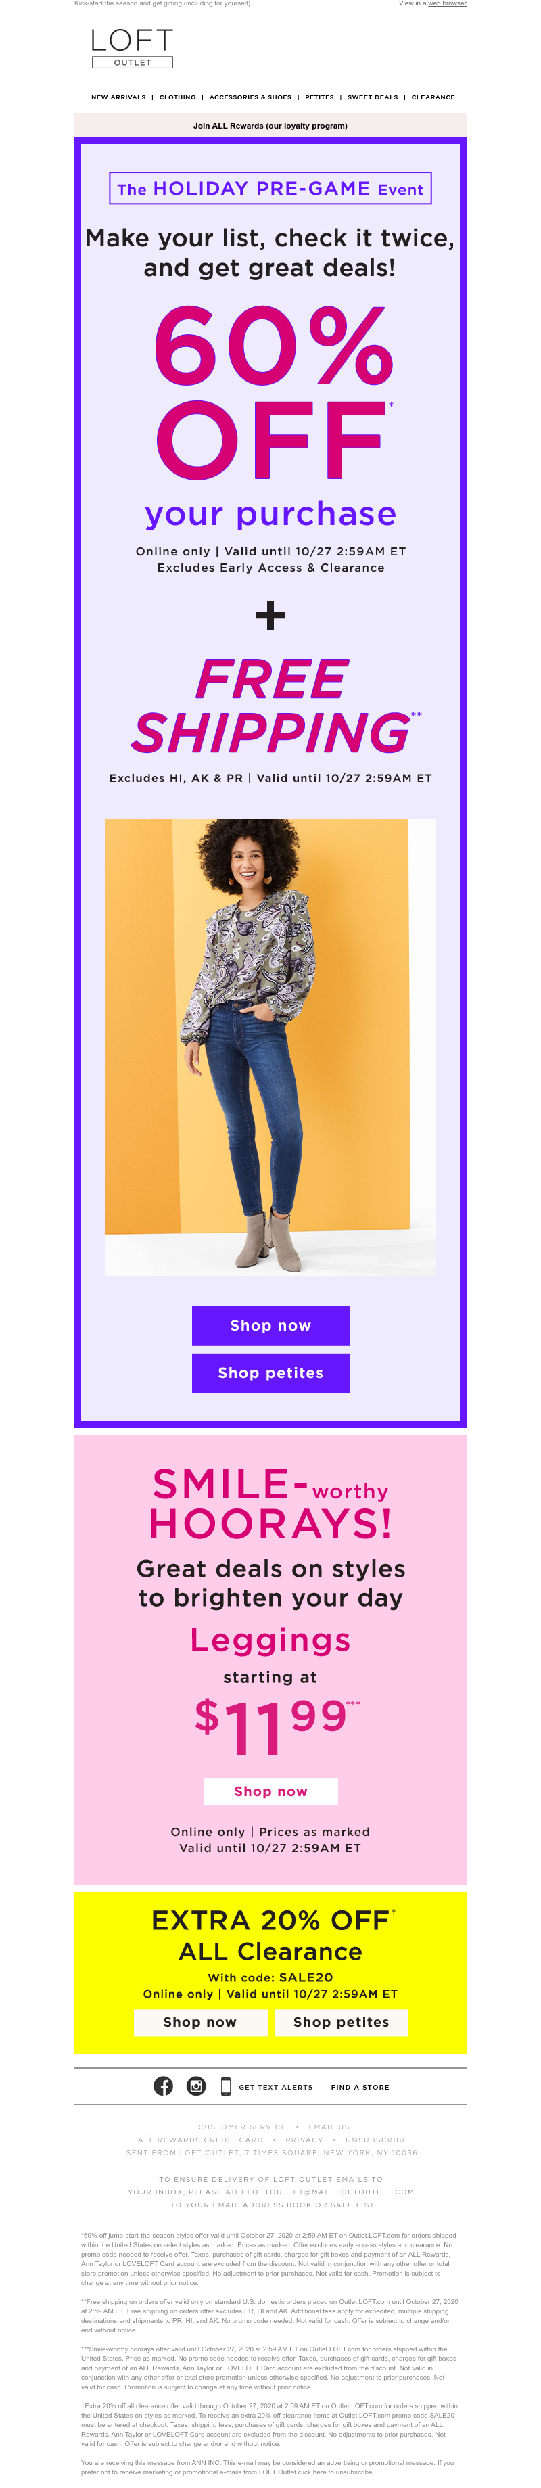Select the Petites navigation item
The width and height of the screenshot is (541, 2488).
tap(320, 97)
